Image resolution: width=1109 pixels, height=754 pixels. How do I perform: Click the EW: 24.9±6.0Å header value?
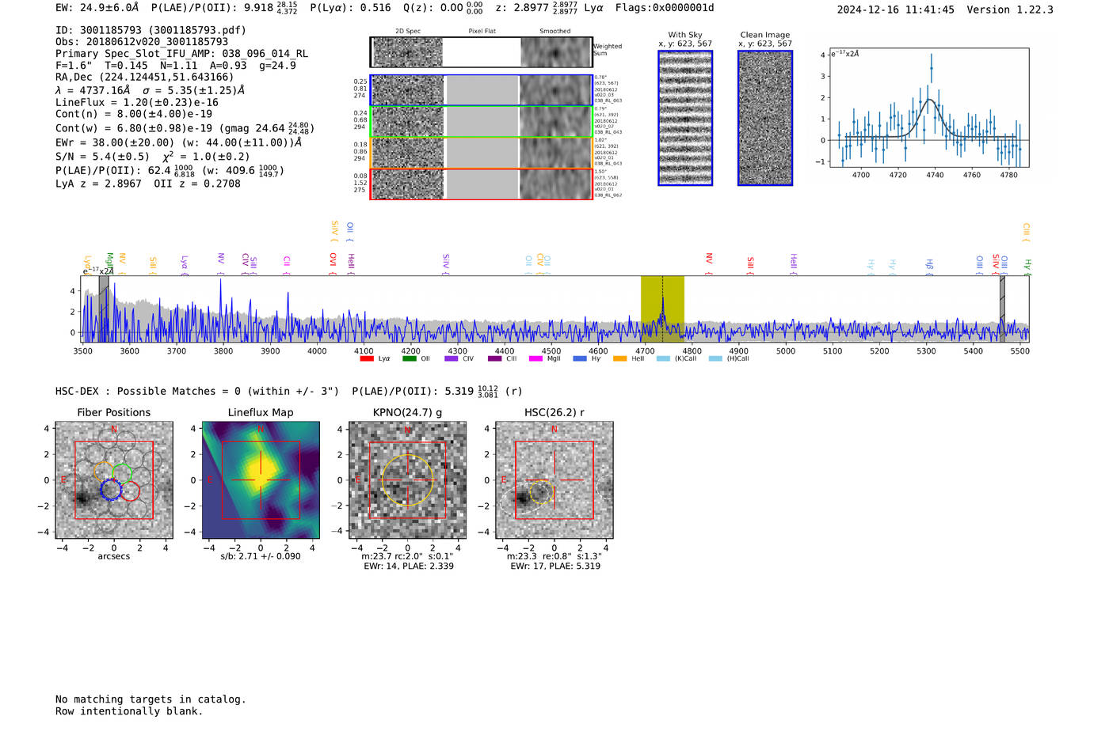(x=97, y=8)
